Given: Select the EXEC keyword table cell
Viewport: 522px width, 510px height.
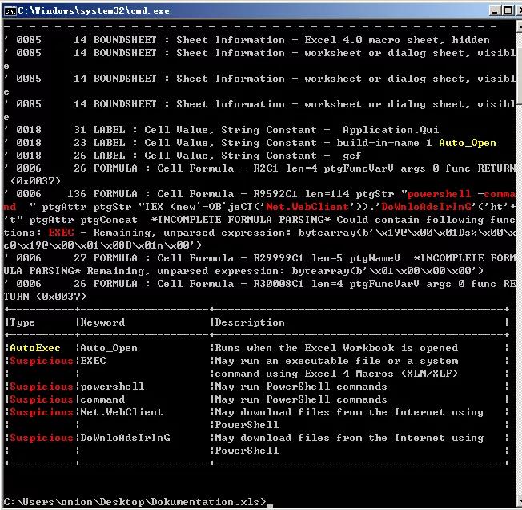Looking at the screenshot, I should [93, 361].
